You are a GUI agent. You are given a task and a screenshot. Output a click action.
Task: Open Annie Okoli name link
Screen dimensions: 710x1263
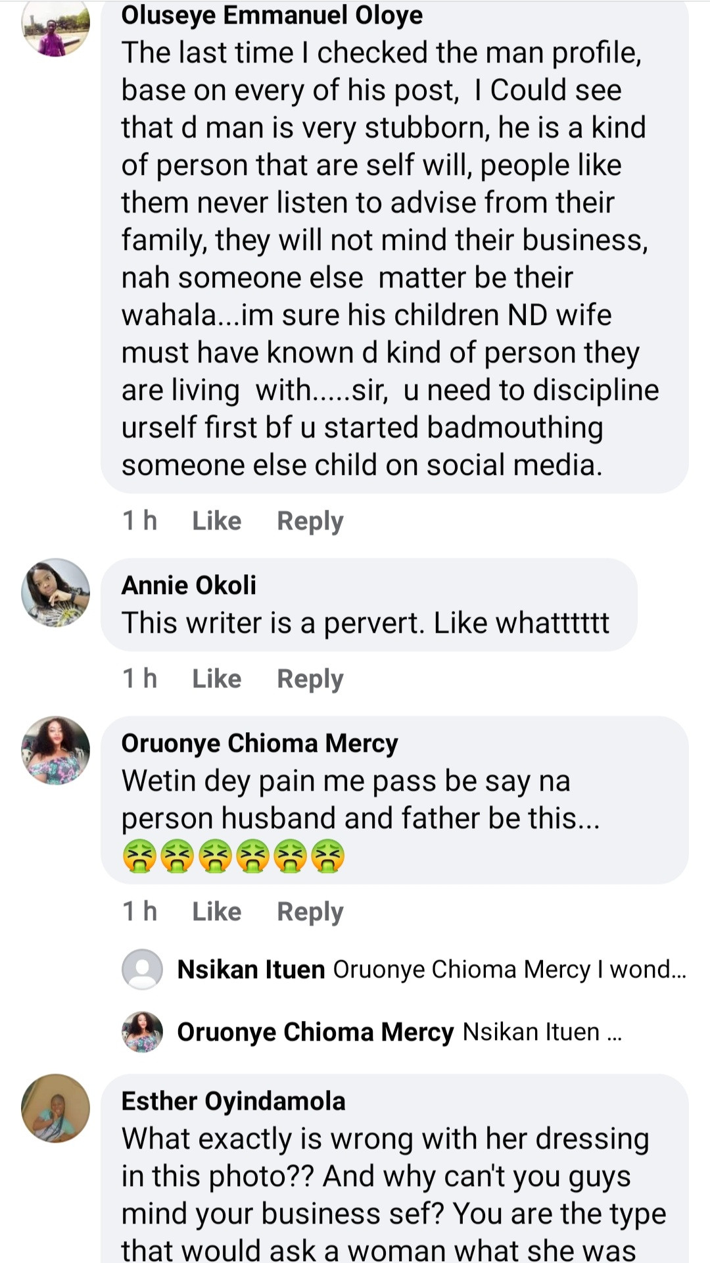pyautogui.click(x=189, y=585)
